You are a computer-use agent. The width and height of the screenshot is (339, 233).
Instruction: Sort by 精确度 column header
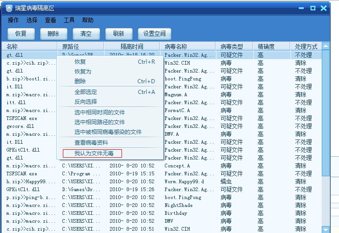point(271,47)
